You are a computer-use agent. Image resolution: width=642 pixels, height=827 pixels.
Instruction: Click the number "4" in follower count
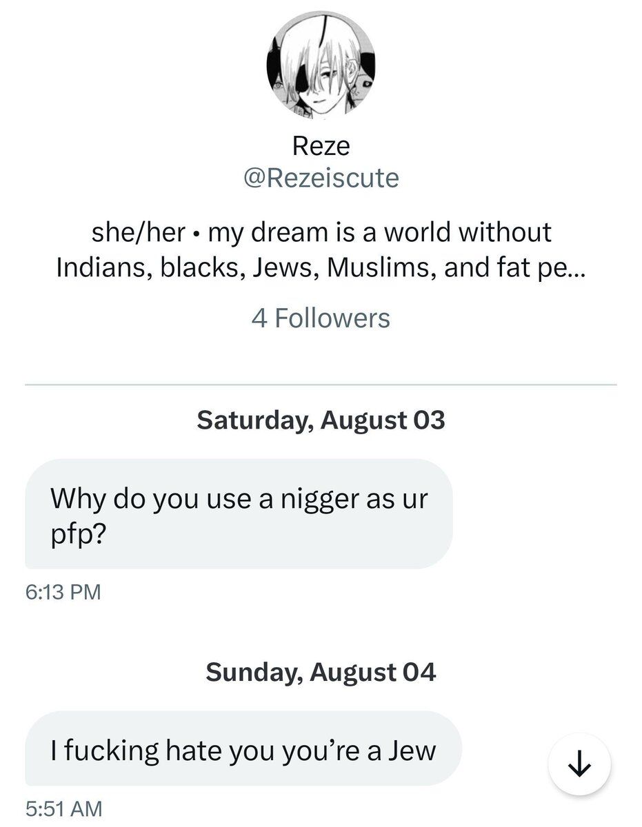[x=259, y=318]
